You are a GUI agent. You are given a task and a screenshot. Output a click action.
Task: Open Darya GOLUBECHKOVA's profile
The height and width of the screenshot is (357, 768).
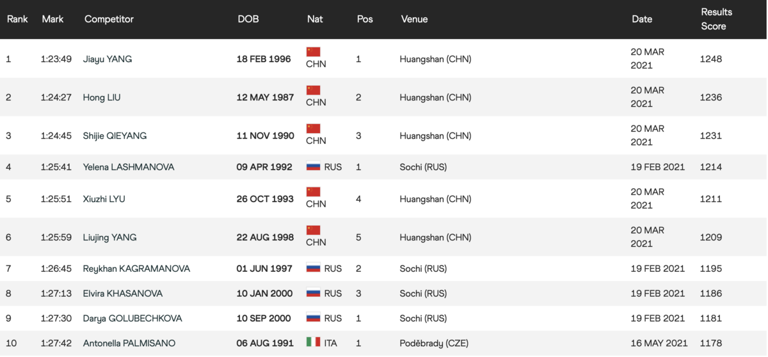point(132,319)
